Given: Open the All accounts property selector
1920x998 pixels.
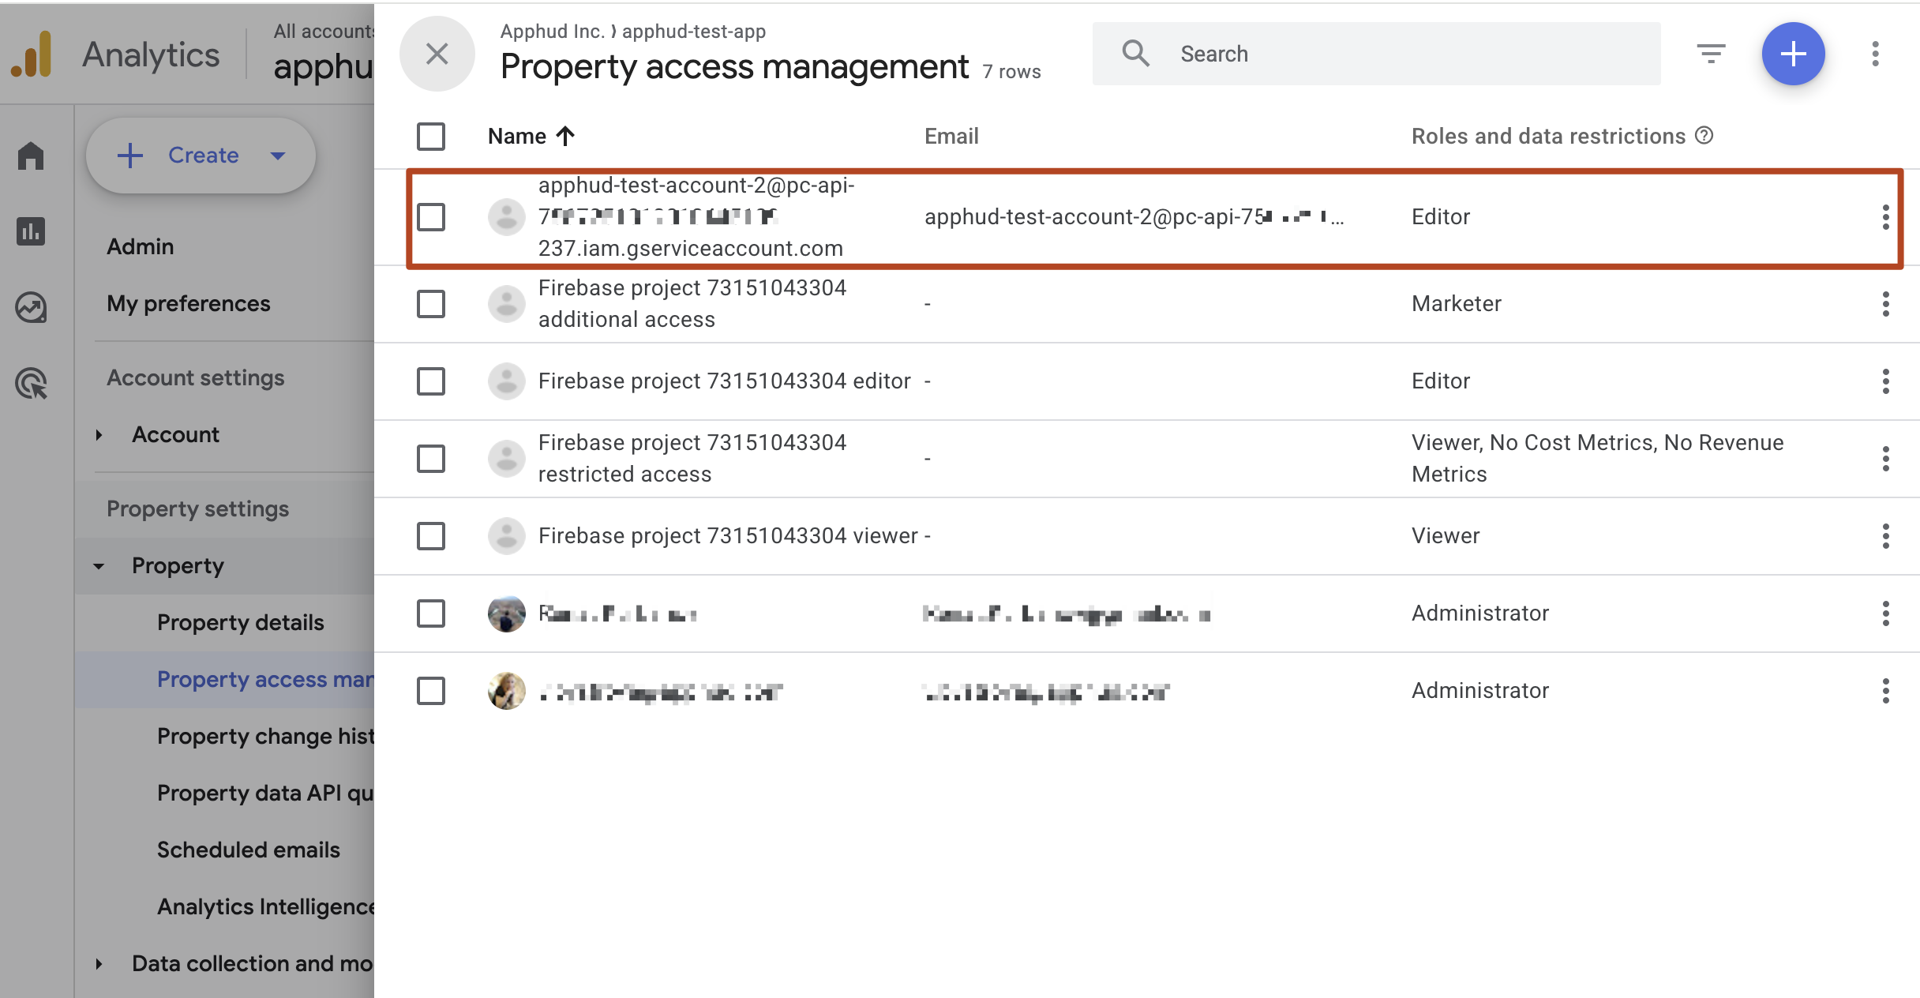Looking at the screenshot, I should point(324,54).
